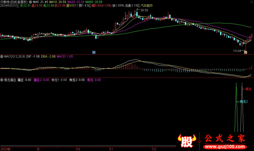
Task: Select the MA20 moving average label
Action: 73,2
